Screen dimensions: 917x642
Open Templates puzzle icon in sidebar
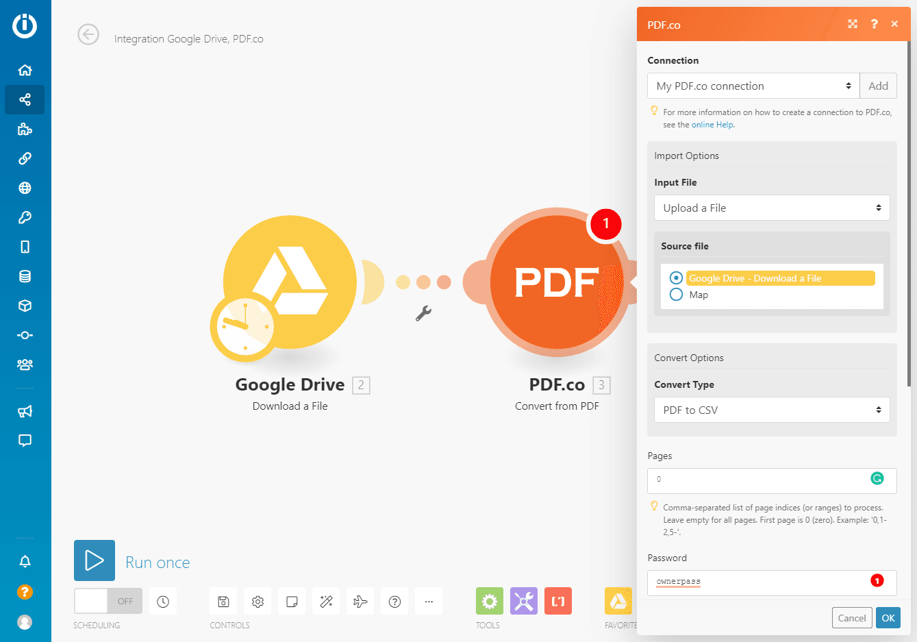pyautogui.click(x=25, y=129)
